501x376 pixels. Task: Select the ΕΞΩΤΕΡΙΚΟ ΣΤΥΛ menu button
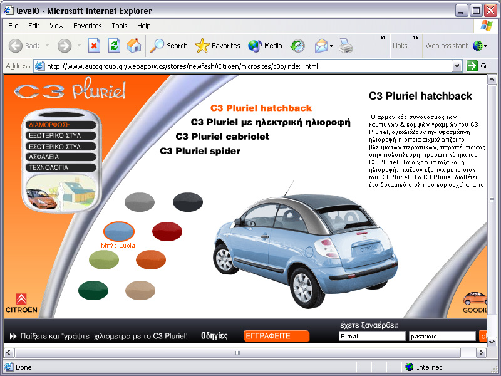click(x=61, y=135)
